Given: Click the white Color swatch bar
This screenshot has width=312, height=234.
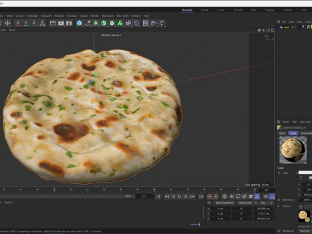Looking at the screenshot, I should [305, 173].
